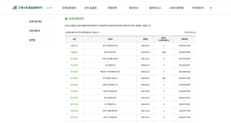Viewport: 231px width, 123px height.
Task: Open the green plus full-menu icon
Action: click(x=211, y=8)
